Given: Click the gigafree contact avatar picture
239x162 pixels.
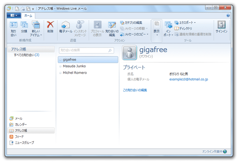Looking at the screenshot, I should [x=129, y=53].
